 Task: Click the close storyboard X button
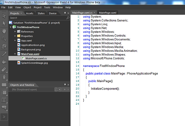coord(60,89)
